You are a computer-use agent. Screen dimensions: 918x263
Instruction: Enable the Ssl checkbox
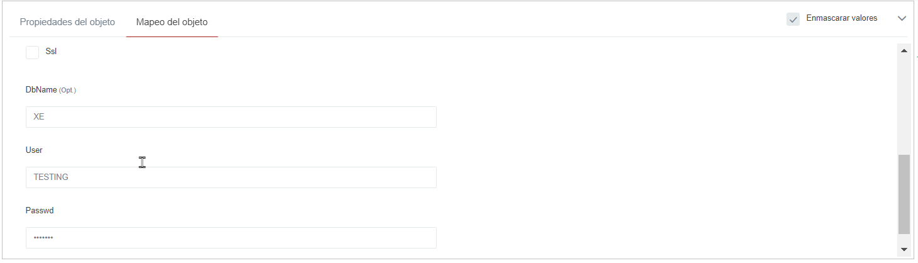tap(33, 52)
